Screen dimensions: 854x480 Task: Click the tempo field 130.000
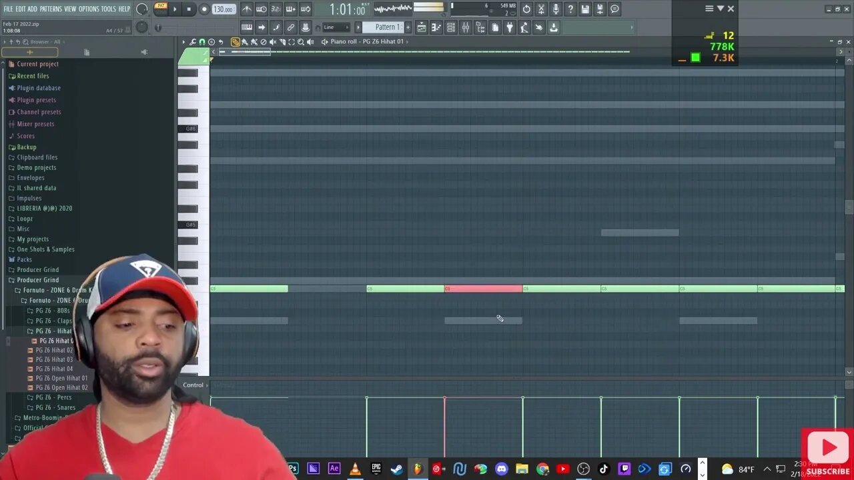point(224,9)
